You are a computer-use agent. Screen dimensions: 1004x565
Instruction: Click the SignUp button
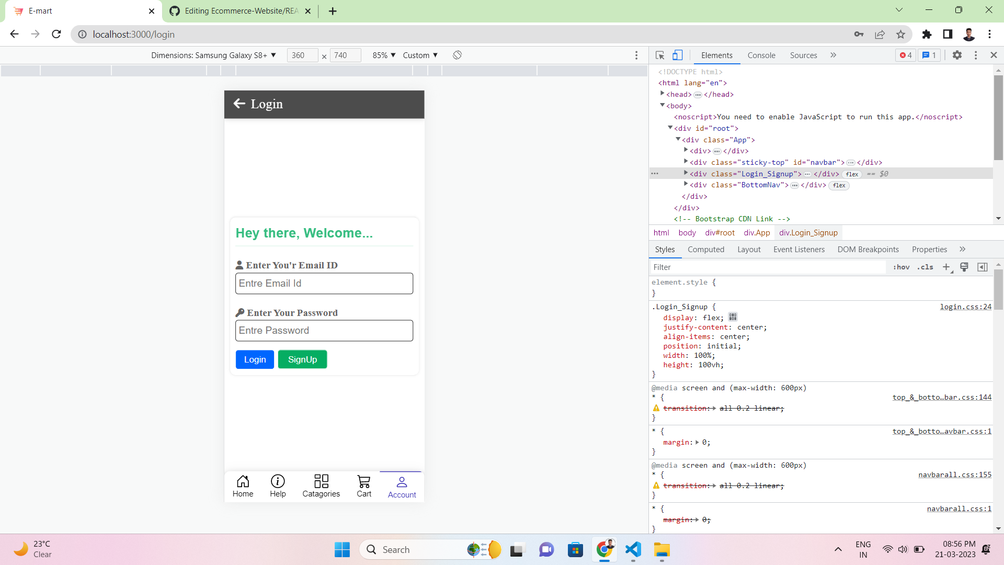pyautogui.click(x=302, y=359)
